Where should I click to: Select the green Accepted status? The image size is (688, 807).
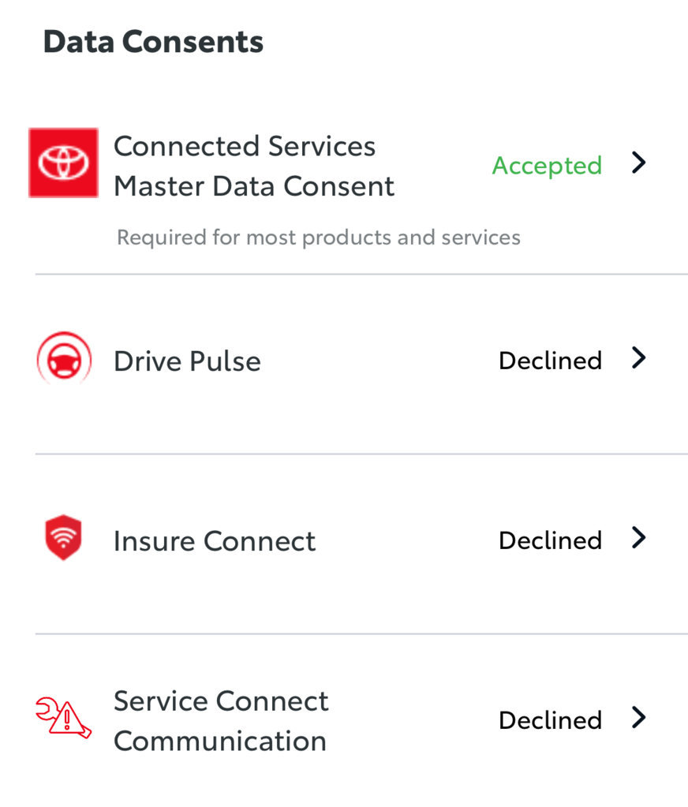547,166
